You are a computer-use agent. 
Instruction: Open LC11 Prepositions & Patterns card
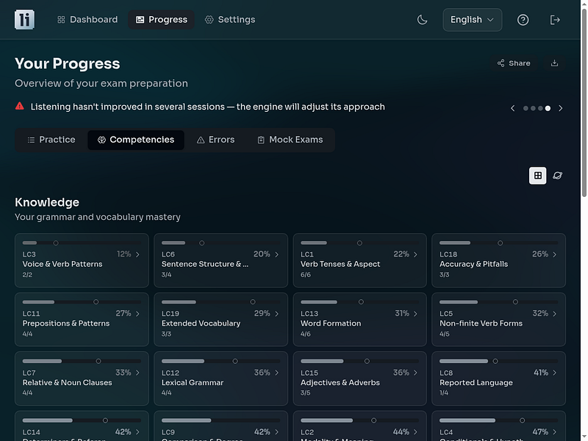point(82,320)
